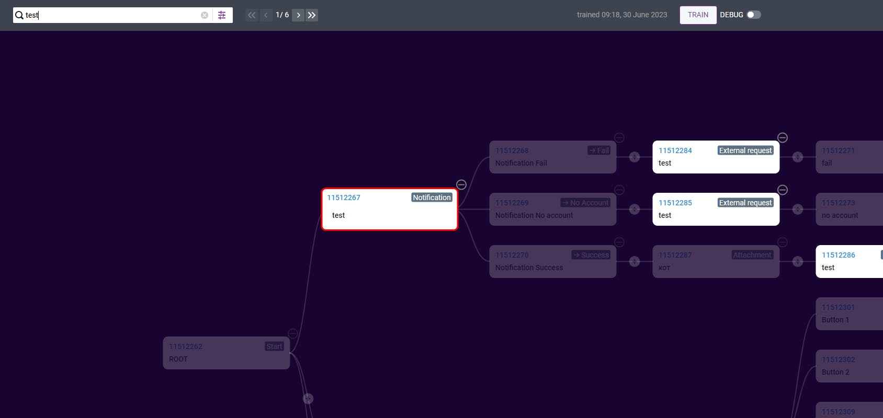Collapse children of External request node 11512284
Screen dimensions: 883x418
pyautogui.click(x=783, y=137)
